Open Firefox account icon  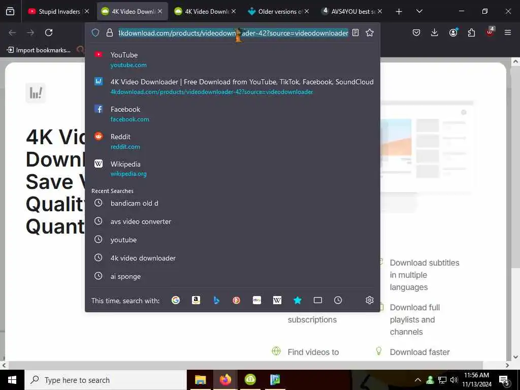[x=453, y=32]
